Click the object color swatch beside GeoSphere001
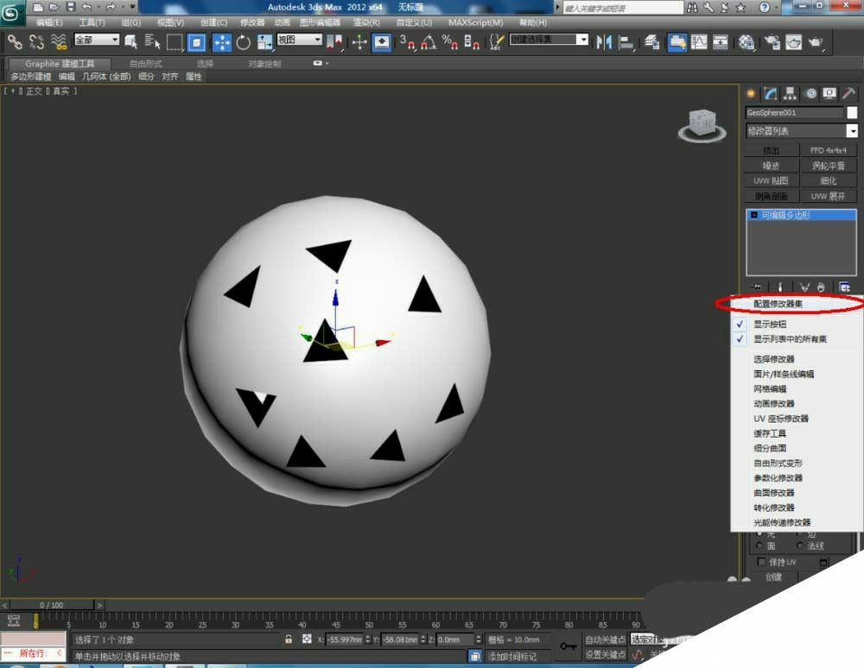864x668 pixels. click(x=852, y=113)
